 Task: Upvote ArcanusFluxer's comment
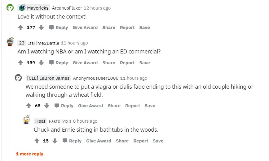click(x=21, y=28)
